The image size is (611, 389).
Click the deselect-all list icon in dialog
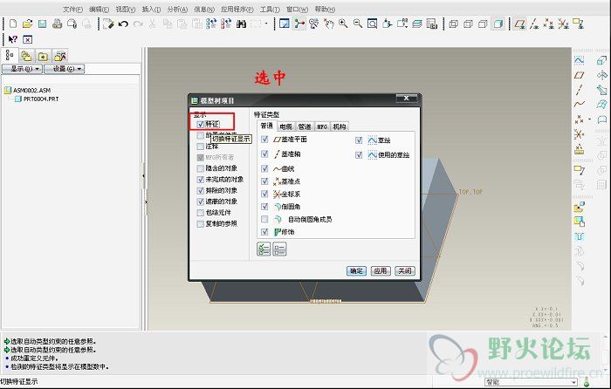coord(279,249)
